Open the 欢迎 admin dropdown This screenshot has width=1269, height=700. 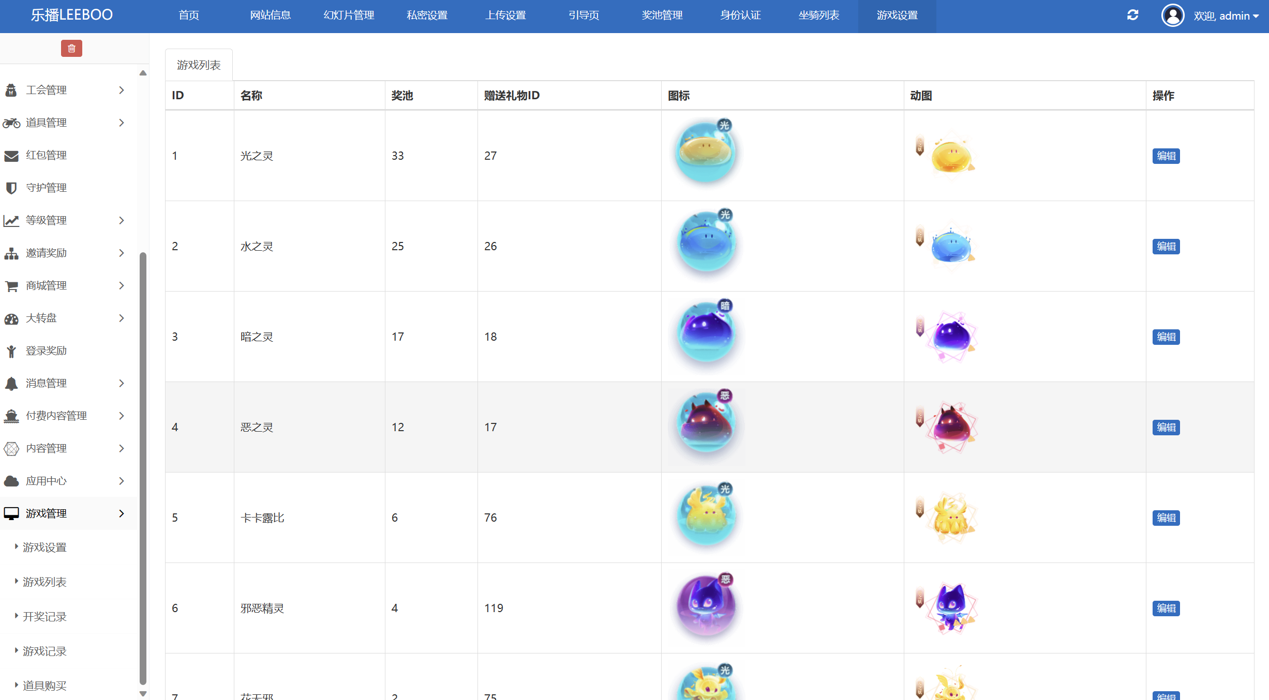1226,16
